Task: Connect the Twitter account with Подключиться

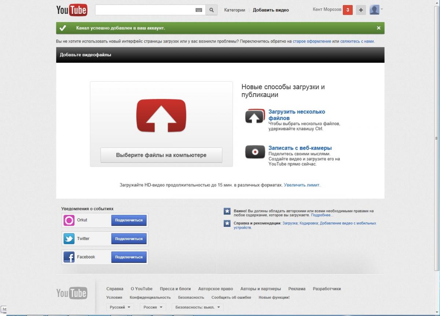Action: point(129,239)
